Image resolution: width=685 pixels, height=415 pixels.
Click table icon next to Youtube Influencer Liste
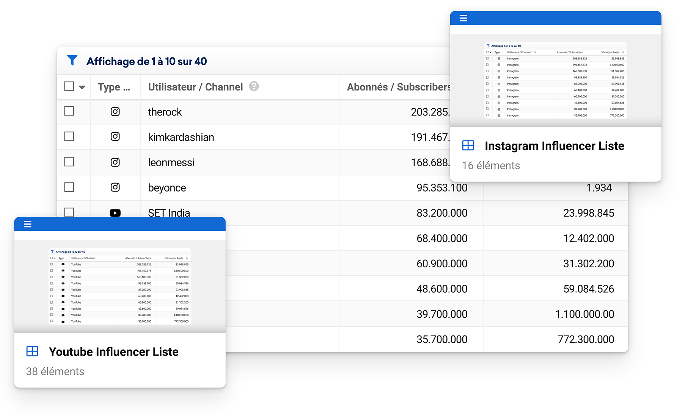(x=32, y=351)
